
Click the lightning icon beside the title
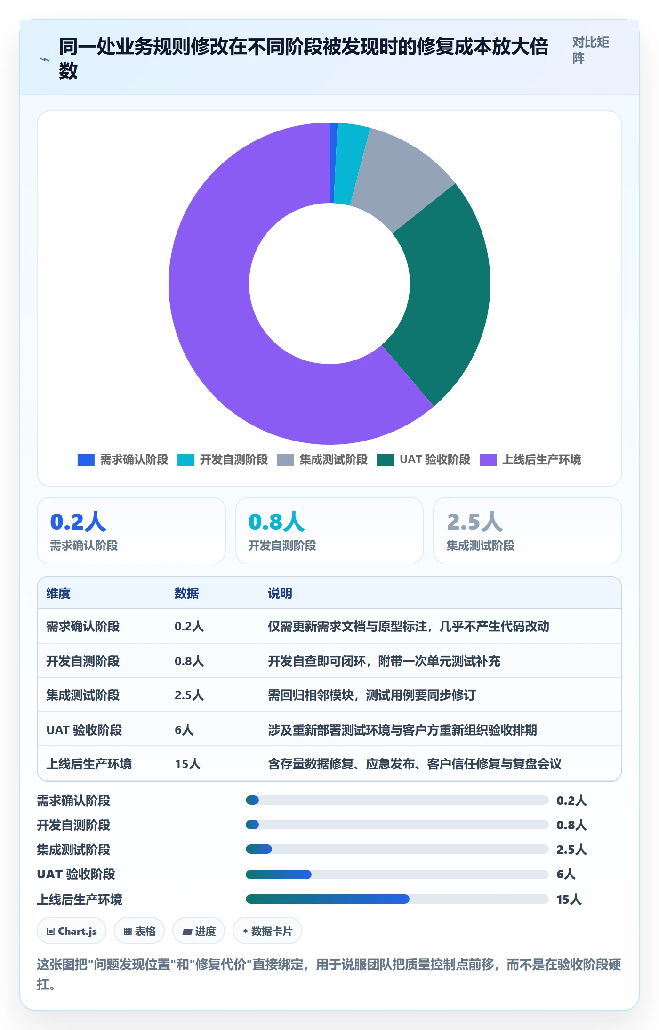pyautogui.click(x=44, y=59)
